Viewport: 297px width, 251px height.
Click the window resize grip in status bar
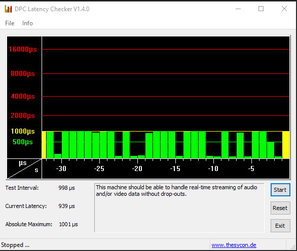pos(293,246)
